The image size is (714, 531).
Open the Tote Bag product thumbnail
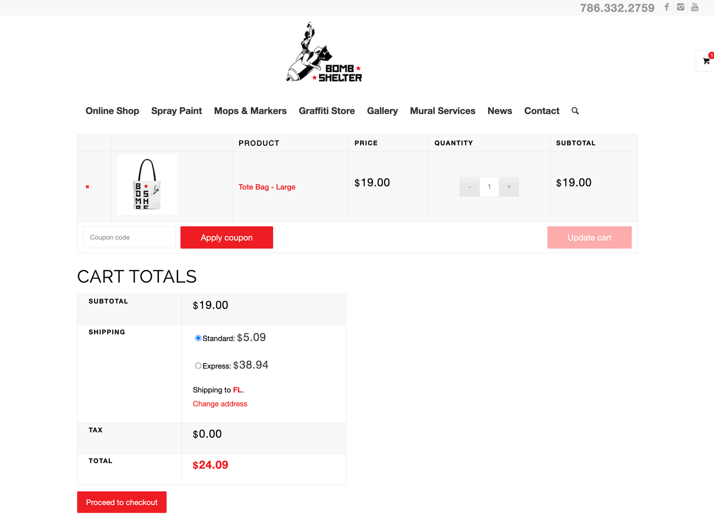pos(147,185)
